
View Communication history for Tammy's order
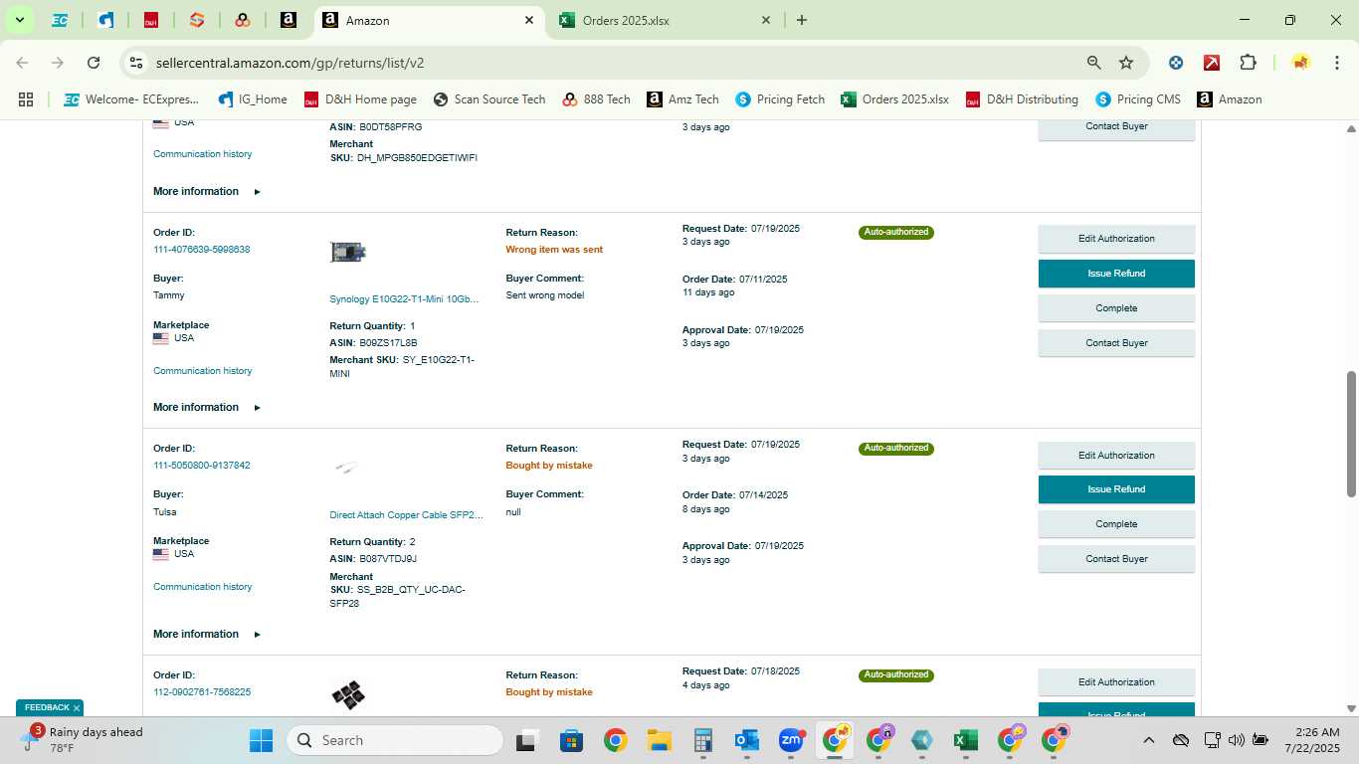click(x=203, y=371)
